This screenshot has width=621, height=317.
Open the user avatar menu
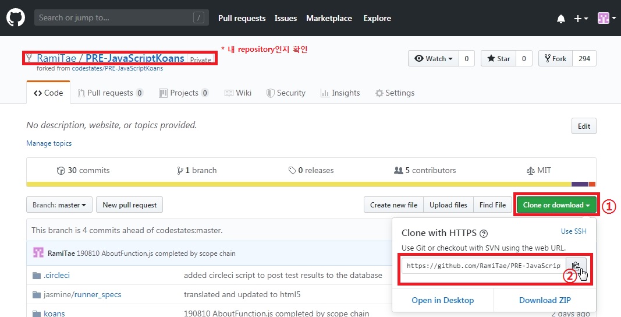point(607,18)
